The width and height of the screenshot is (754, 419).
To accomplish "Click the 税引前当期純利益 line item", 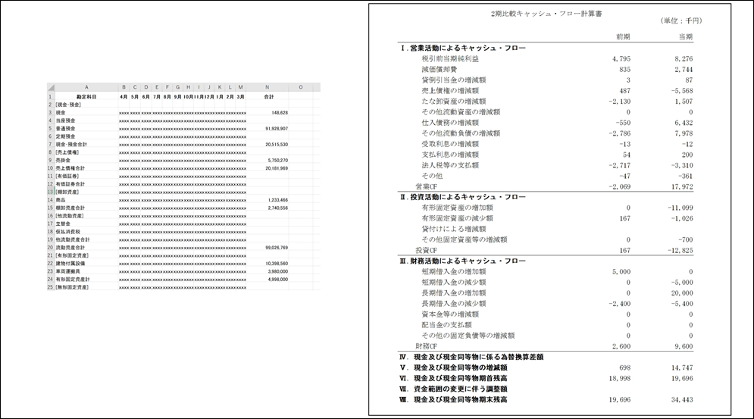I will tap(450, 58).
